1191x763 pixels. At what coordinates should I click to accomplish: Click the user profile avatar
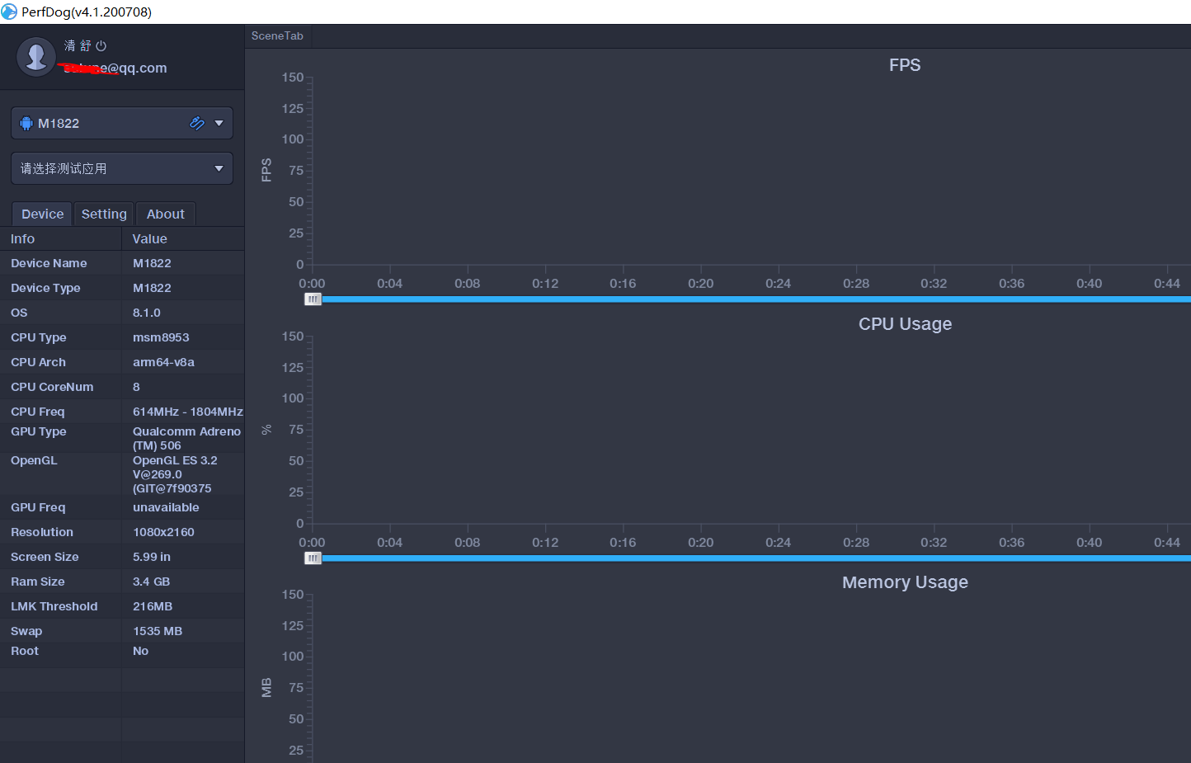coord(35,57)
